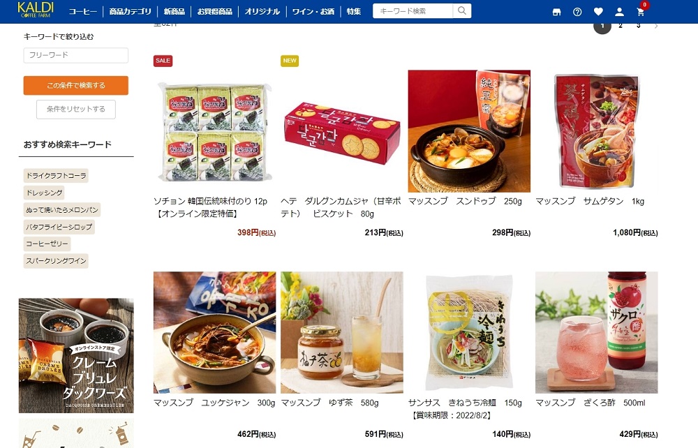
Task: Open マッスンブ スンドゥブ product image
Action: click(x=469, y=130)
